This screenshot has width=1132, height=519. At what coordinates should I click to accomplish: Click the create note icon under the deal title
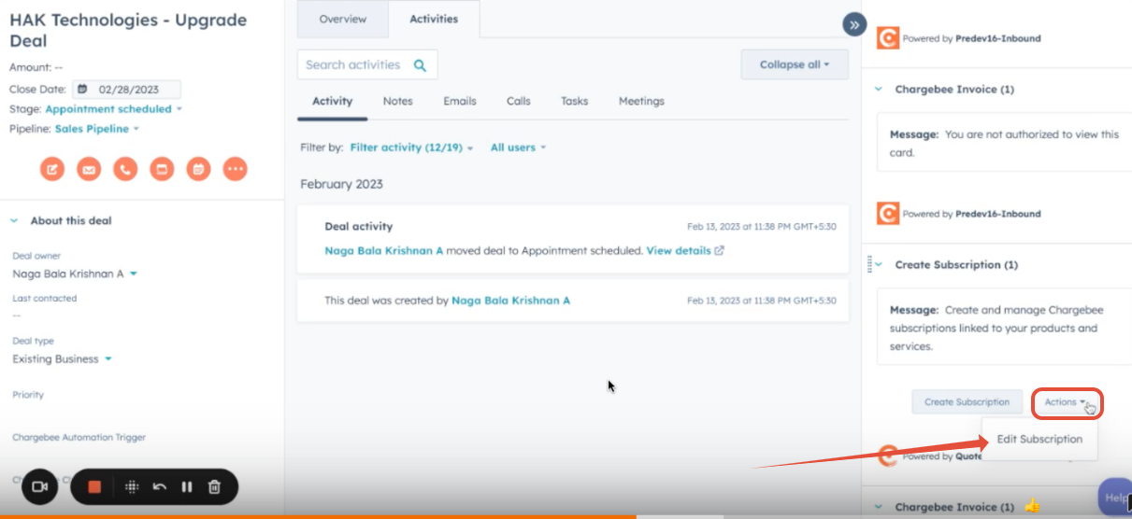[52, 169]
